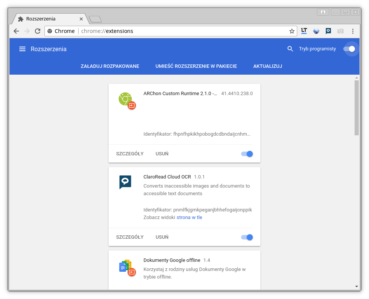369x299 pixels.
Task: Open SZCZEGÓŁY for ClaroRead Cloud OCR
Action: tap(130, 237)
